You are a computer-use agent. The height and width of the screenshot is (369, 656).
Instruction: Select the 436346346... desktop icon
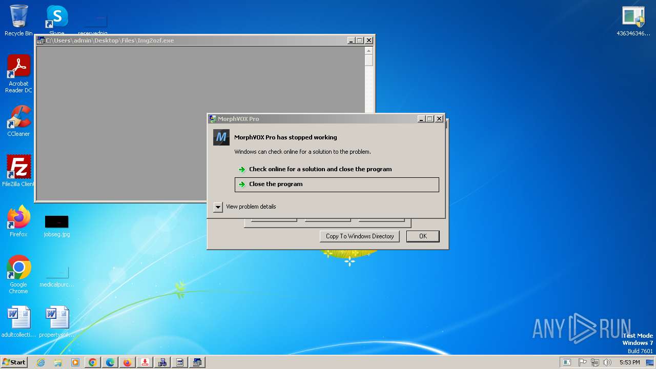tap(633, 20)
